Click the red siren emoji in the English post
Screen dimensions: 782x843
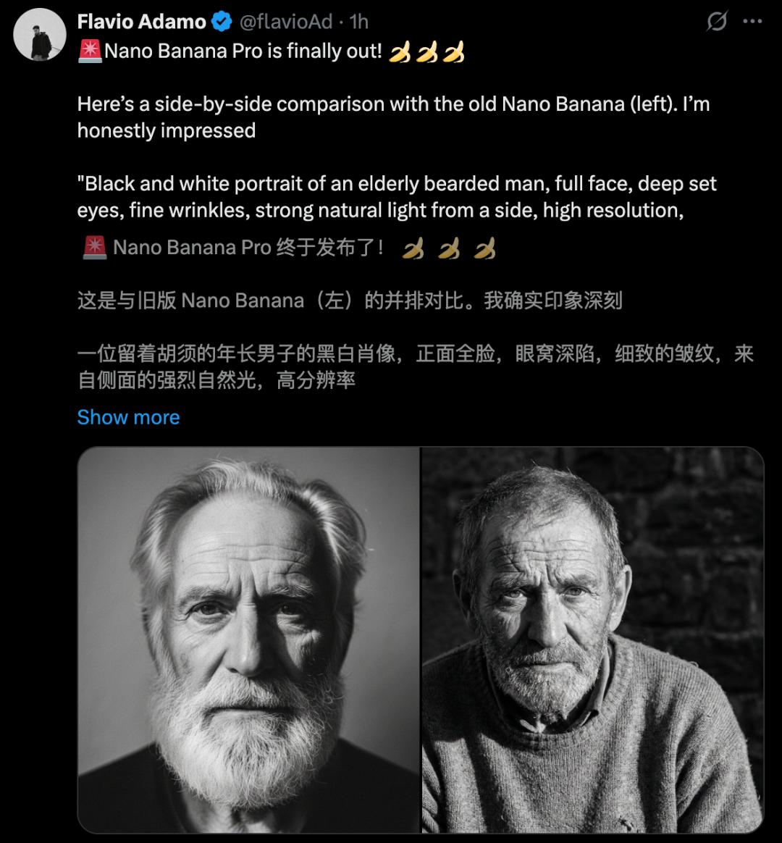90,51
